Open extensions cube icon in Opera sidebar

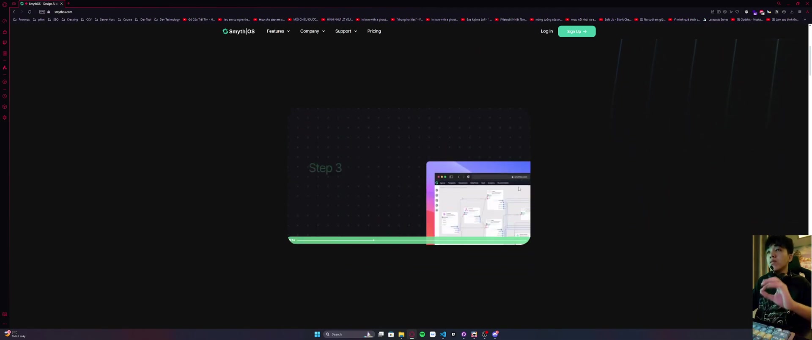tap(5, 107)
